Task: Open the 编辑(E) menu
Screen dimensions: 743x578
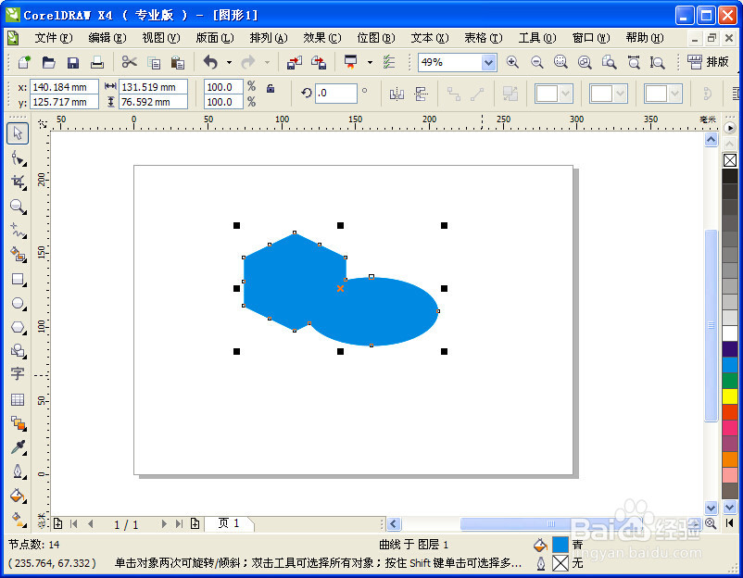Action: (107, 38)
